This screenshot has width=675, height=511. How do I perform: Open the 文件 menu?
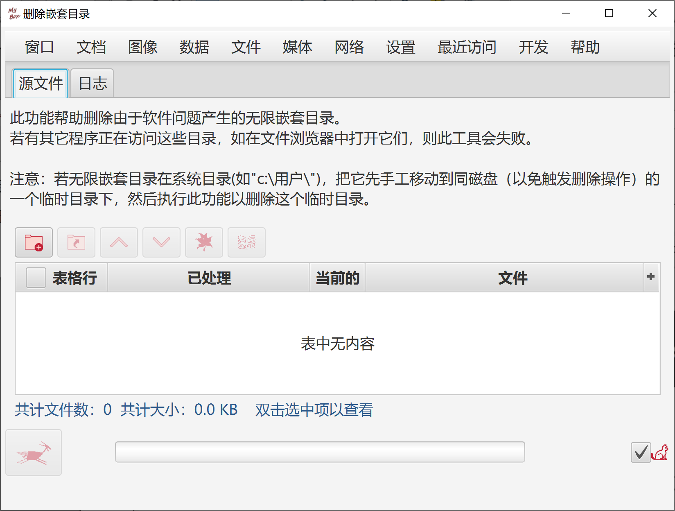point(246,47)
